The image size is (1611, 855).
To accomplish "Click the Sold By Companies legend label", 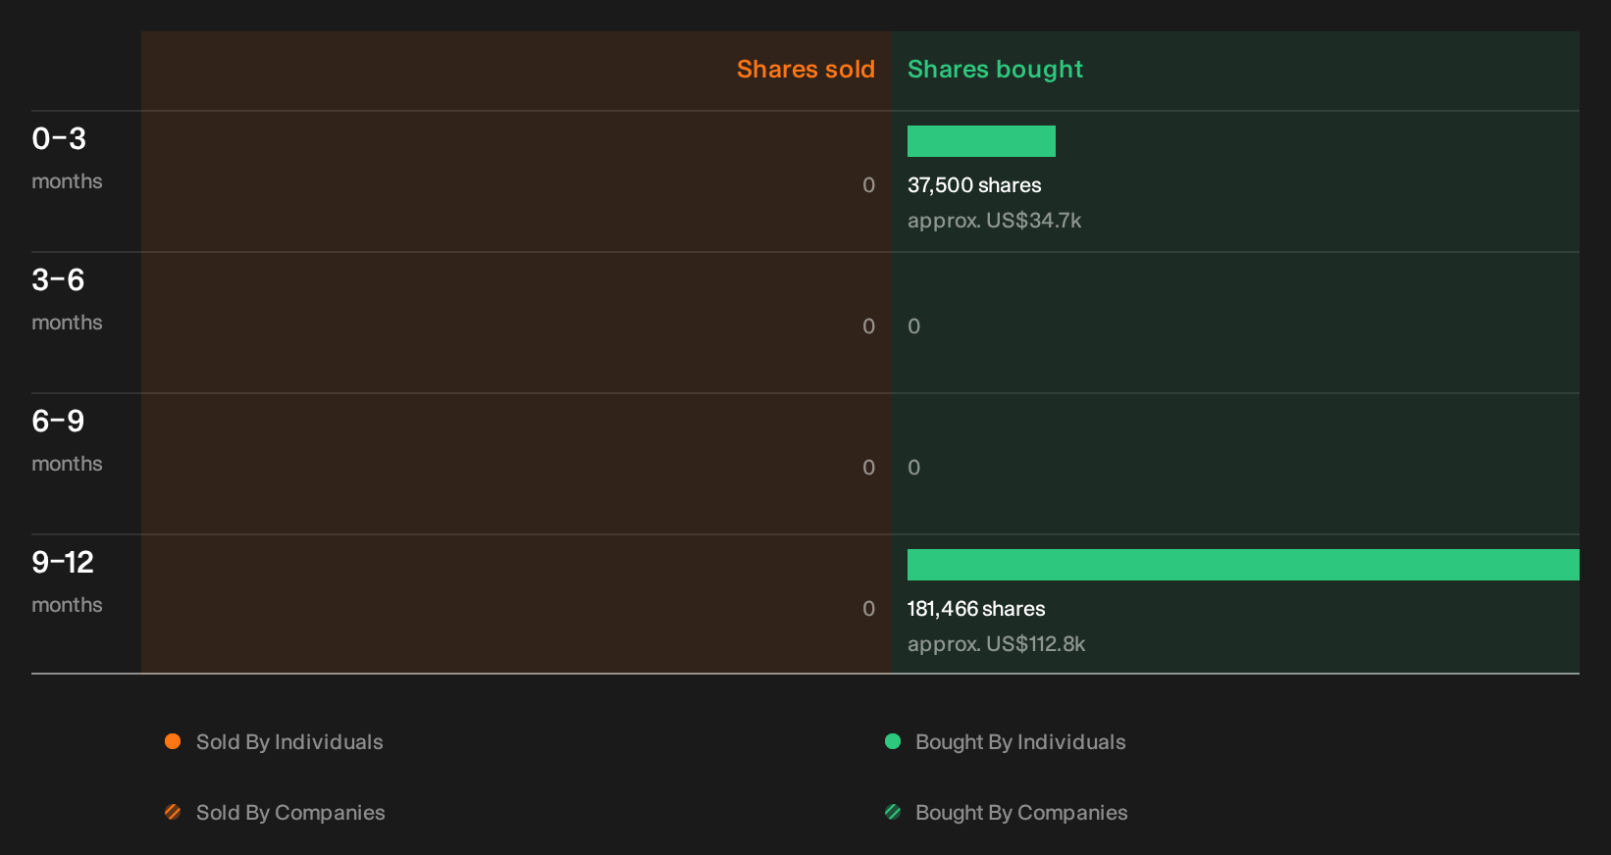I will pyautogui.click(x=290, y=813).
